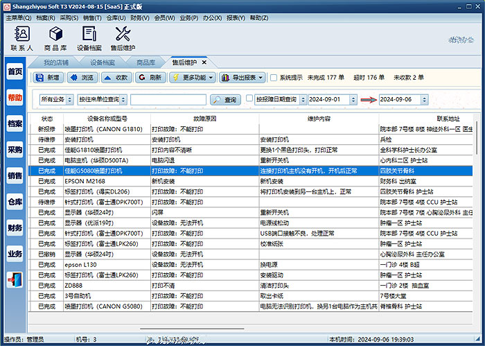
Task: Open the 主菜单(Q) menu
Action: click(x=19, y=18)
